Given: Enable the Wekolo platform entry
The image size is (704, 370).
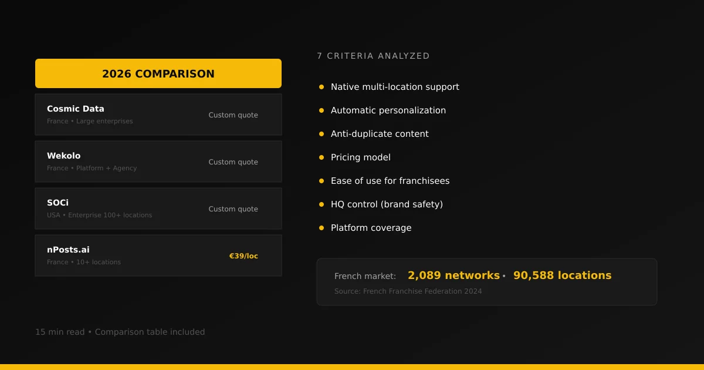Looking at the screenshot, I should (x=158, y=161).
